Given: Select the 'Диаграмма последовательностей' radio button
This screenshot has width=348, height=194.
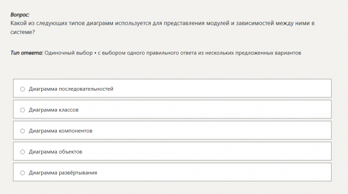Looking at the screenshot, I should (22, 89).
